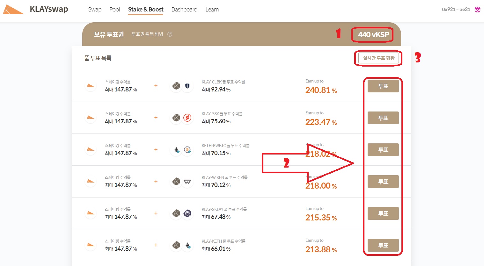Open the Dashboard page

click(x=184, y=10)
